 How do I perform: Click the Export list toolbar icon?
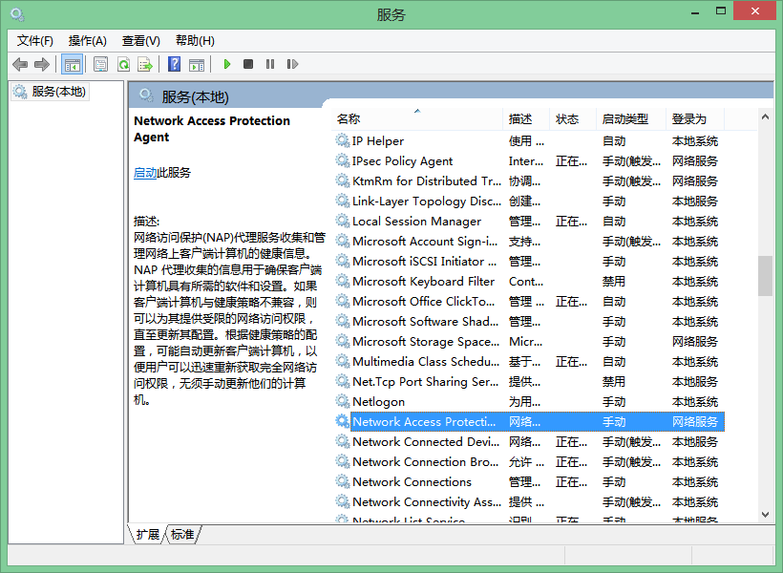pyautogui.click(x=145, y=64)
